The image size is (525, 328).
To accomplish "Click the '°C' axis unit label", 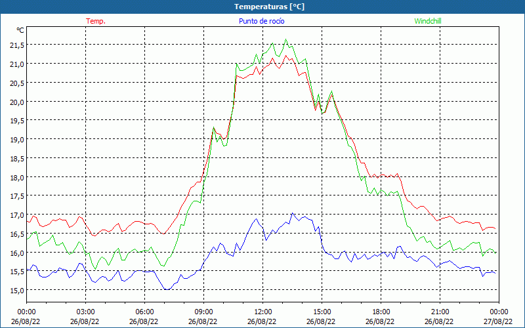I will pyautogui.click(x=20, y=30).
